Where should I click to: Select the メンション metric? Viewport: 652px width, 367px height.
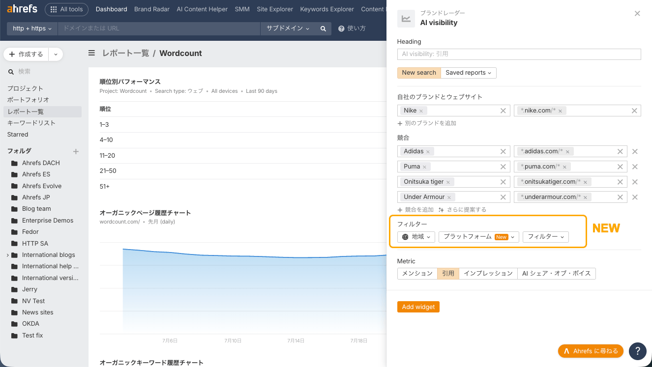coord(417,274)
